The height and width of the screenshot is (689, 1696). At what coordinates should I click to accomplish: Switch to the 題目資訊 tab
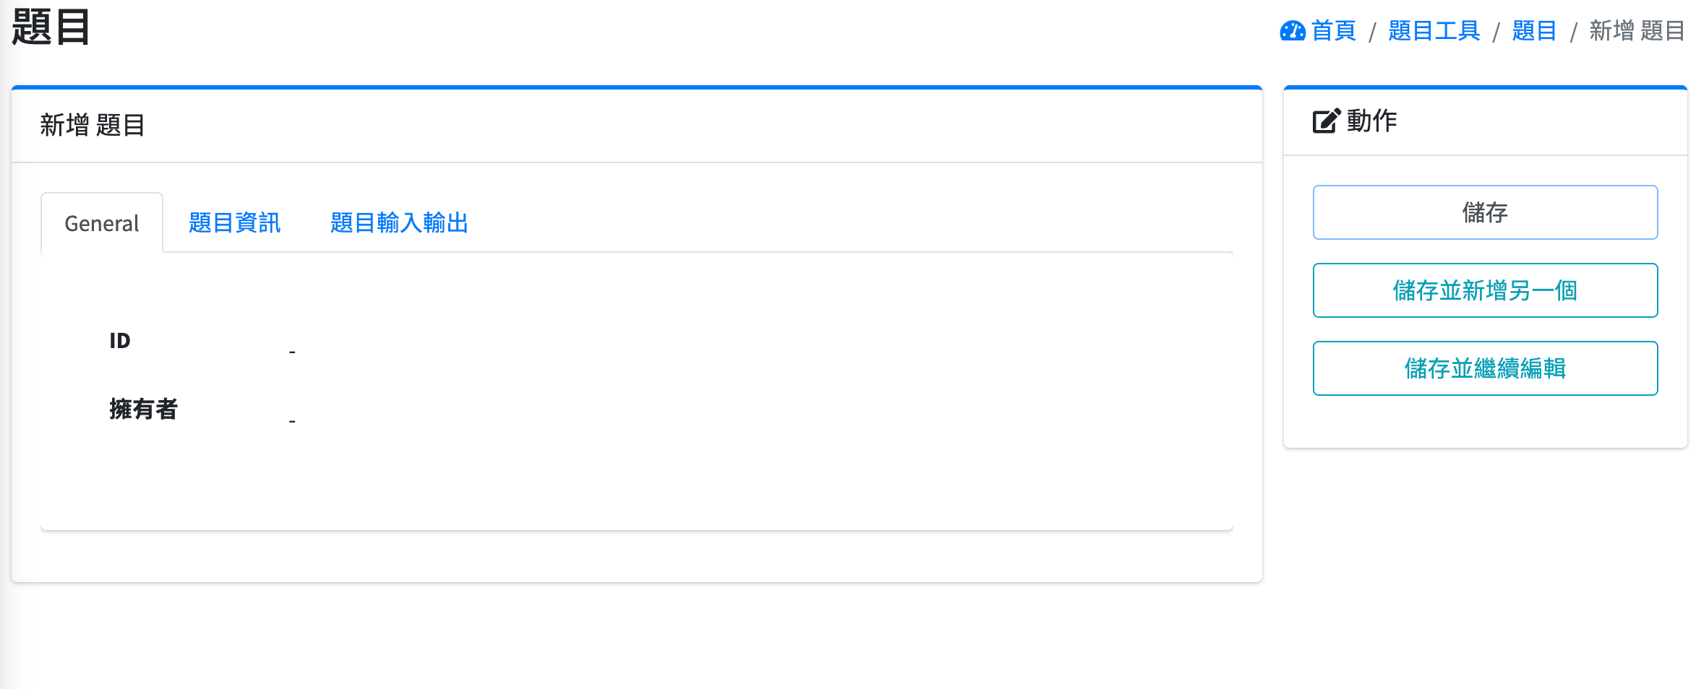pos(234,223)
